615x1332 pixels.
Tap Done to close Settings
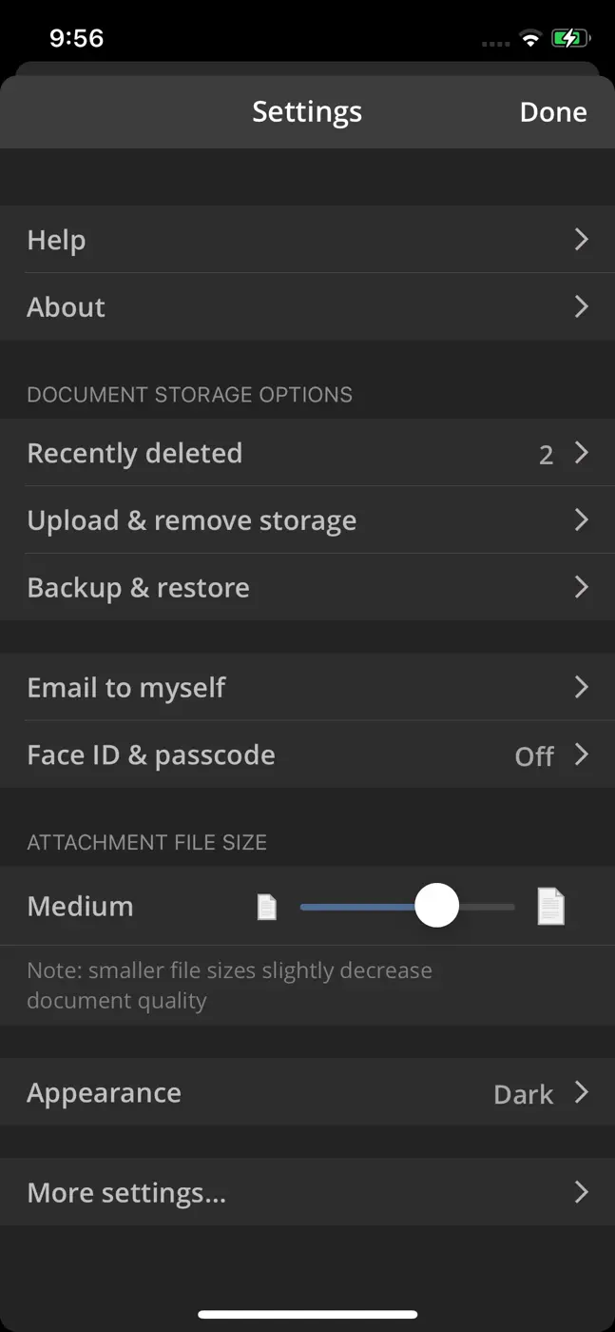553,112
